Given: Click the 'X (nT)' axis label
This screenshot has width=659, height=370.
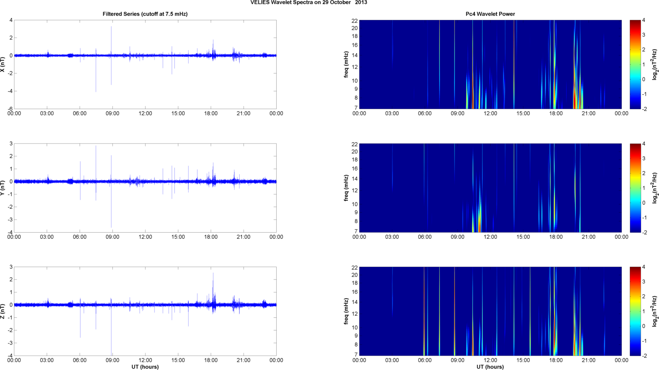Looking at the screenshot, I should coord(3,64).
